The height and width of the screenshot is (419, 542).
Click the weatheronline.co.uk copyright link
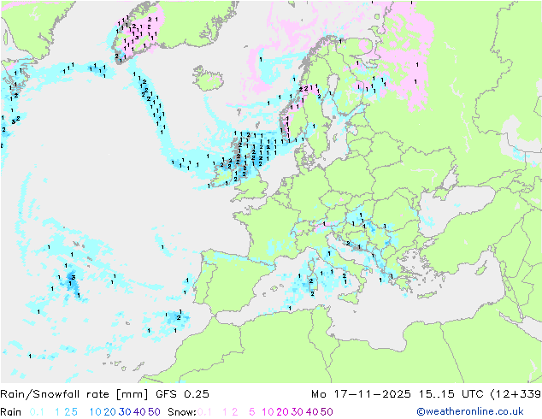click(470, 411)
